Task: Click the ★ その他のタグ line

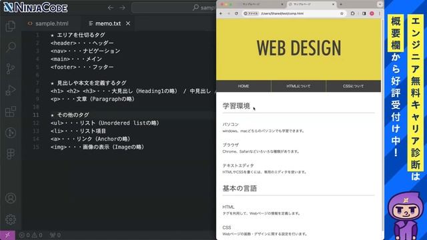Action: pos(69,115)
